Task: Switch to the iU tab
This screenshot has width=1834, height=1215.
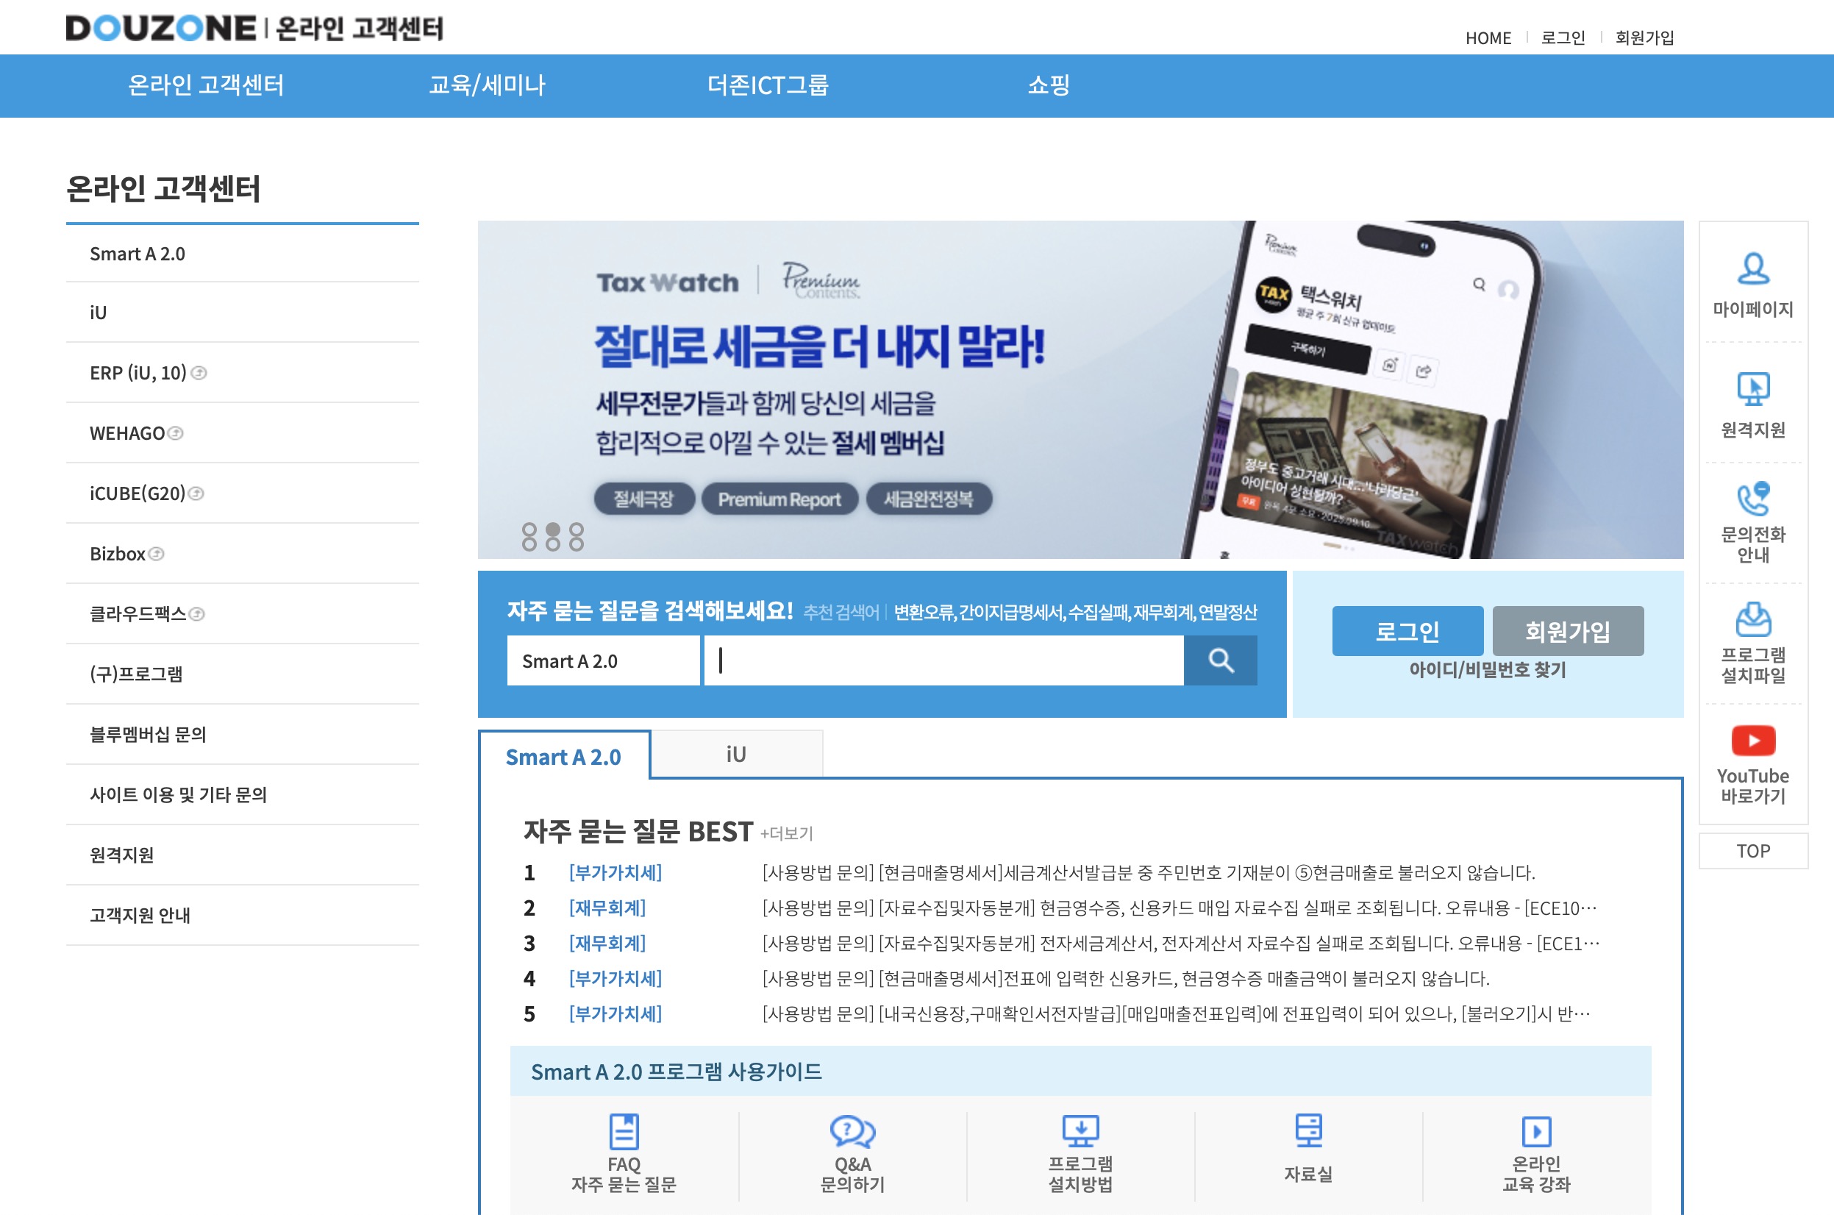Action: pyautogui.click(x=736, y=754)
